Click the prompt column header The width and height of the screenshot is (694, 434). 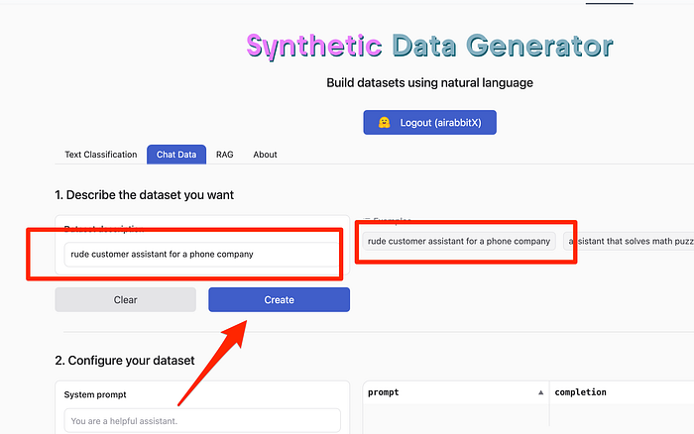pos(446,392)
